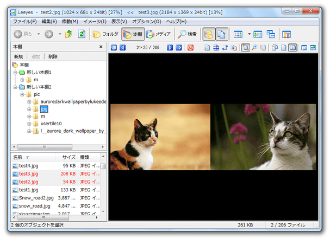Jump to the last image
The height and width of the screenshot is (239, 330).
pyautogui.click(x=178, y=48)
